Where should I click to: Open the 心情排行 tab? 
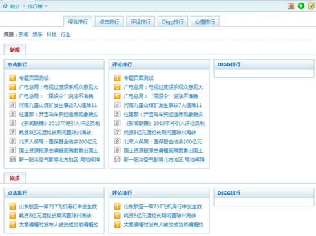pos(205,21)
